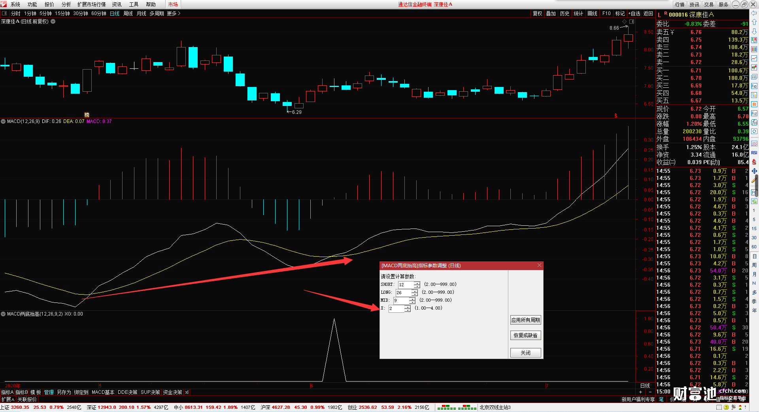Screen dimensions: 759x412
Task: Click the Tongdaxin logo icon at top-left
Action: (x=4, y=4)
